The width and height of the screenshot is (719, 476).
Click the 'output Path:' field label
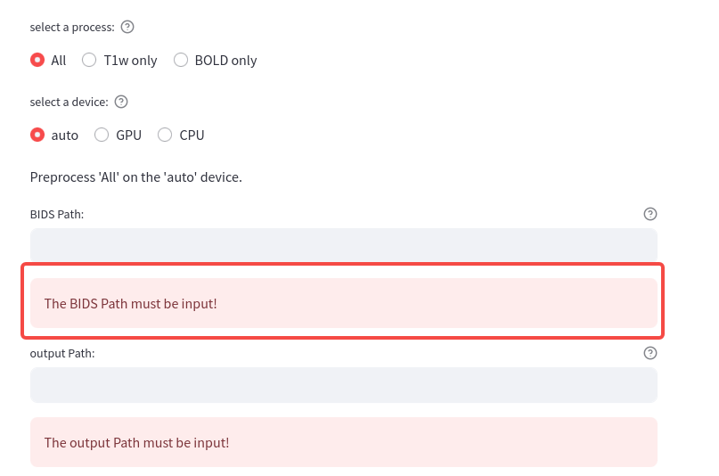coord(62,354)
